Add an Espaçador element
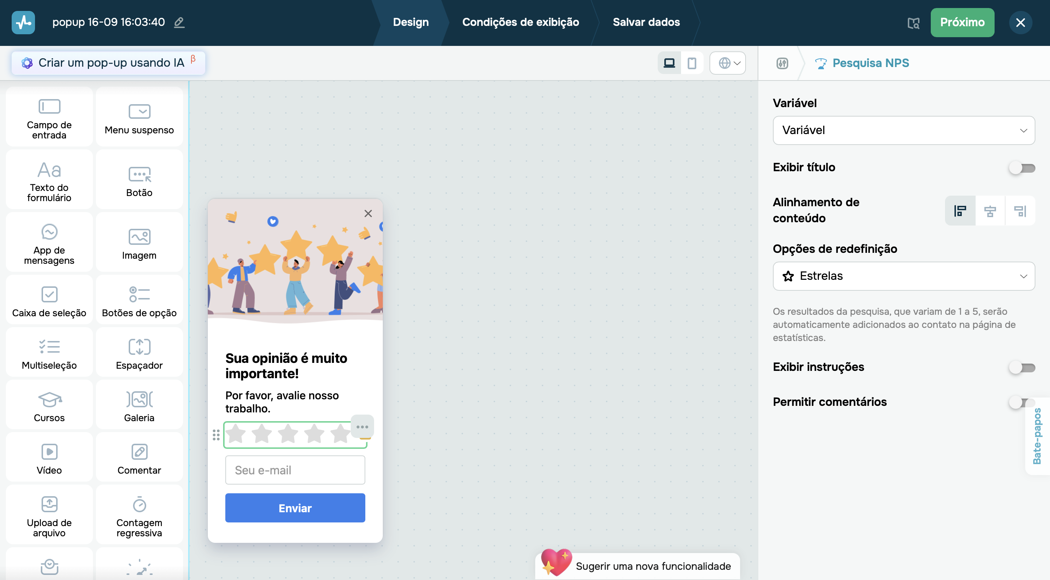Image resolution: width=1050 pixels, height=580 pixels. tap(139, 353)
